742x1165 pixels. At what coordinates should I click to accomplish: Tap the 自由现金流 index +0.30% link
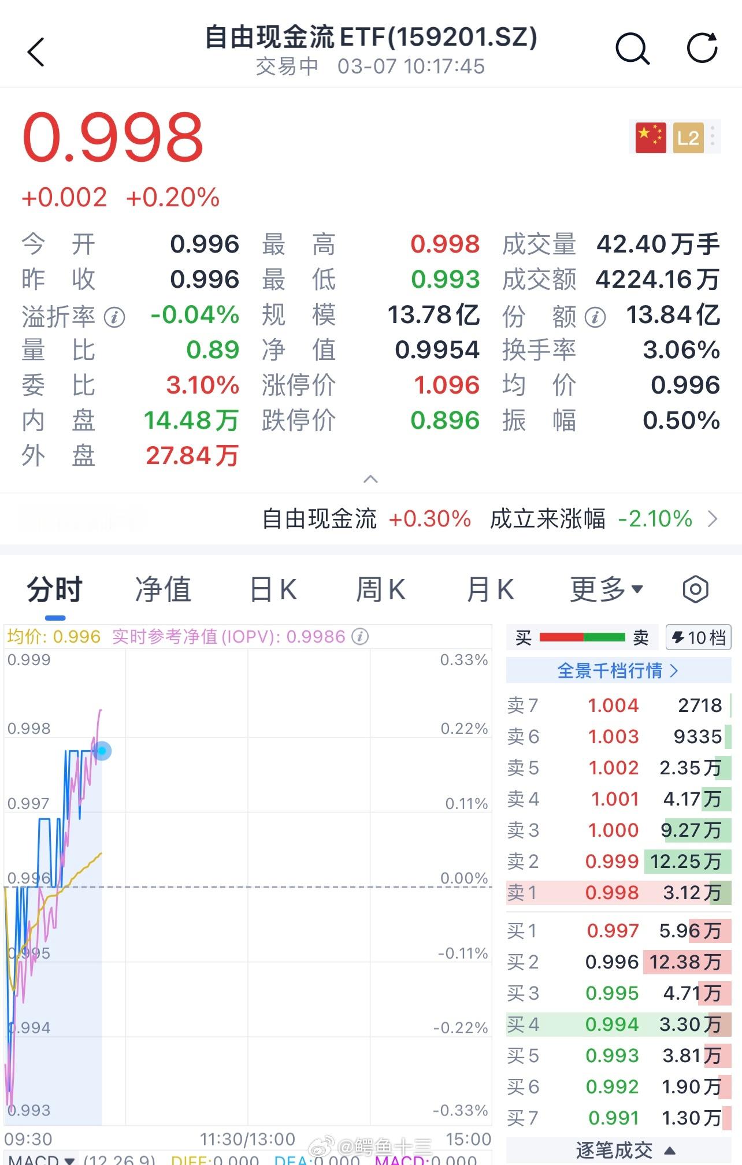coord(366,519)
